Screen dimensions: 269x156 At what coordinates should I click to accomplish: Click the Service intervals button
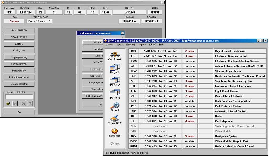coord(19,64)
